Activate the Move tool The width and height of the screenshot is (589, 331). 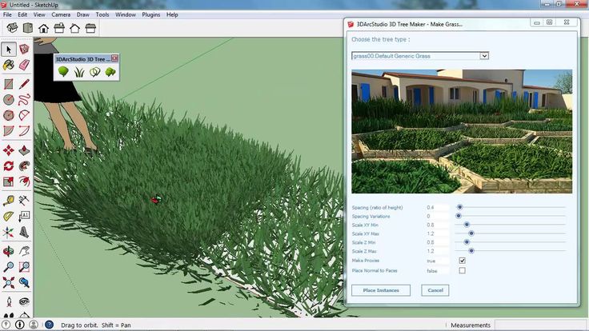pyautogui.click(x=9, y=150)
